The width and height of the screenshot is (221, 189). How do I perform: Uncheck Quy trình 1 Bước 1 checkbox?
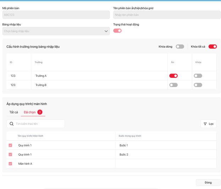tap(10, 145)
